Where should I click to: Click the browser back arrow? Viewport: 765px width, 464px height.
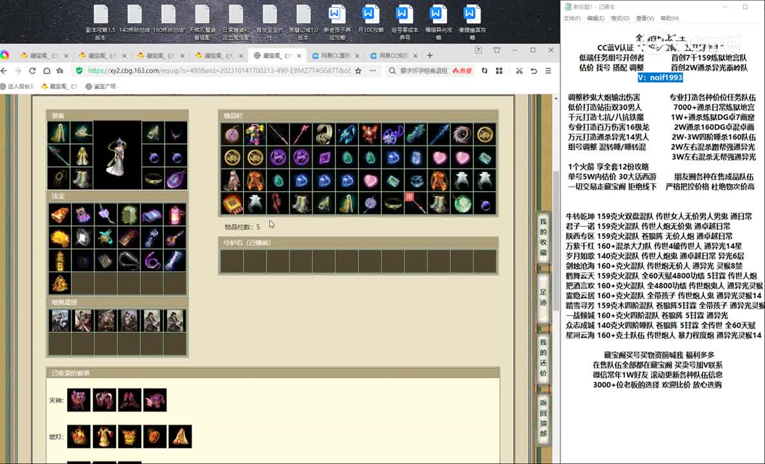(x=5, y=71)
